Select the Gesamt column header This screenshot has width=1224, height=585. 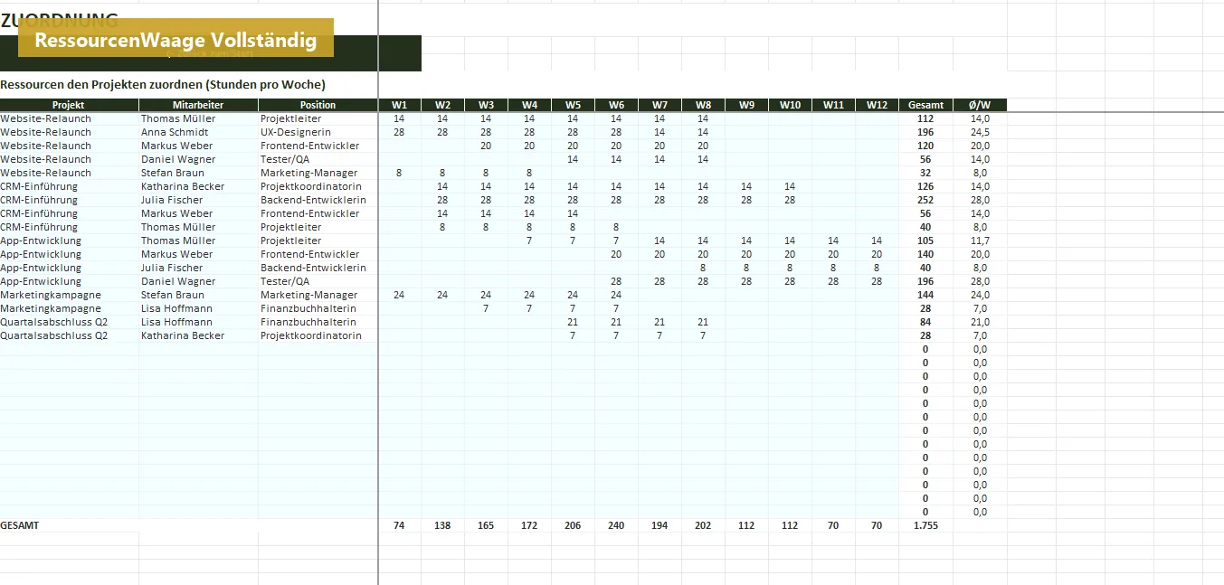pos(925,105)
